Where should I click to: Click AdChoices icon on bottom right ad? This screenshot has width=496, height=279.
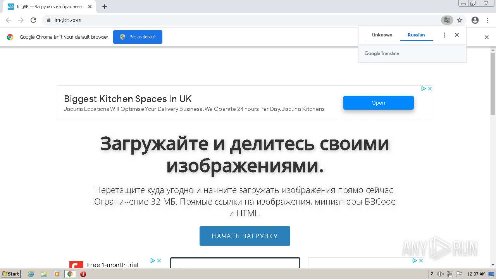coord(415,261)
